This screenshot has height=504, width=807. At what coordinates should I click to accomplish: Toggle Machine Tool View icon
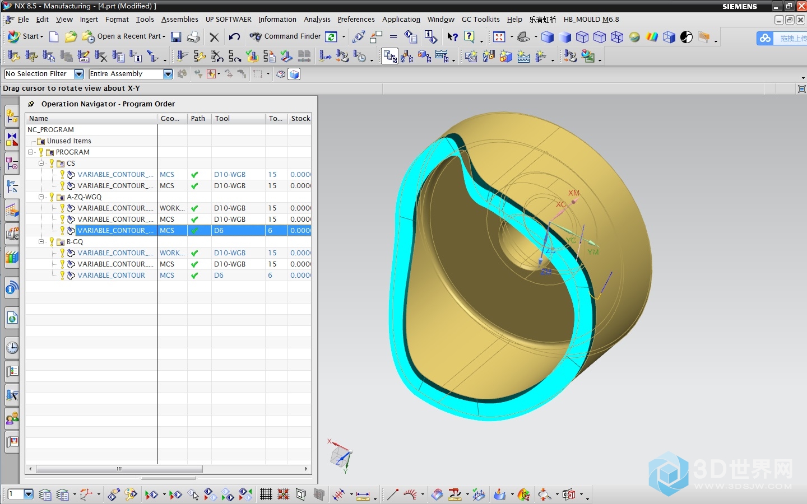coord(407,56)
